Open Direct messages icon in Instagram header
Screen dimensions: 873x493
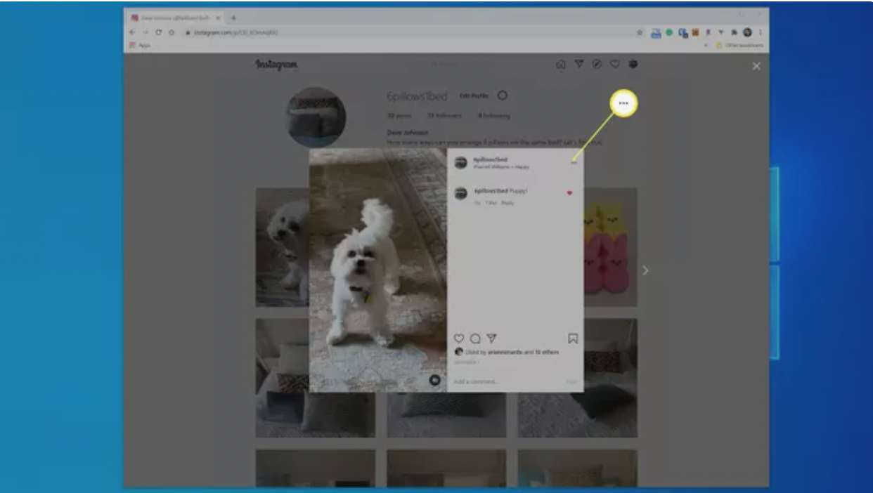pos(578,65)
